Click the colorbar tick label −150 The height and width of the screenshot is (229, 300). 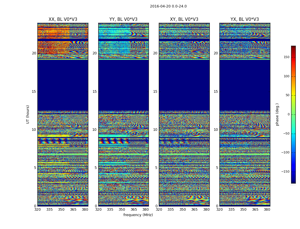pos(285,171)
